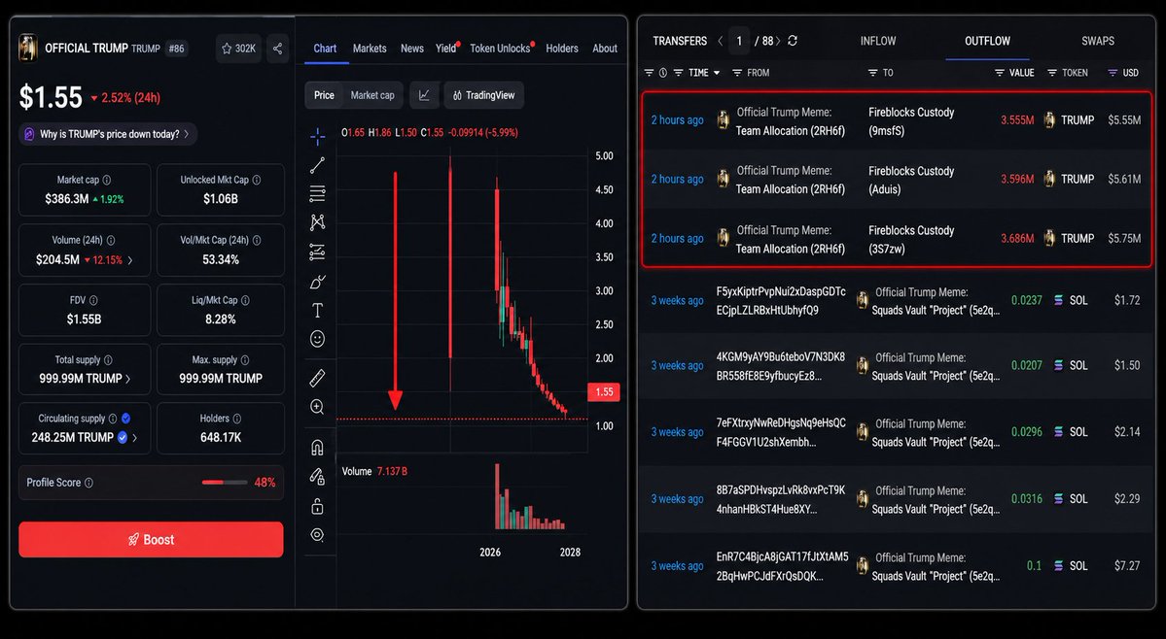The height and width of the screenshot is (639, 1166).
Task: Open the forecasting and measurement tools
Action: click(x=318, y=252)
